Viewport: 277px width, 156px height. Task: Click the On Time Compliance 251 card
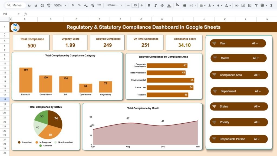[x=145, y=42]
